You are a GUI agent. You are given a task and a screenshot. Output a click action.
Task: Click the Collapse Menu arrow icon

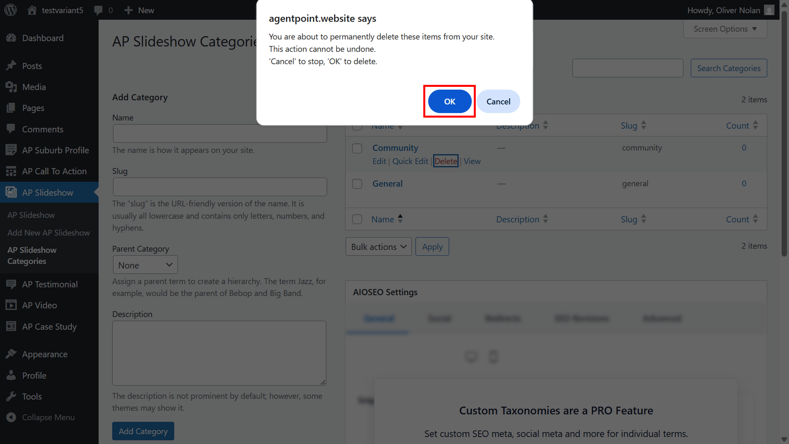coord(11,417)
